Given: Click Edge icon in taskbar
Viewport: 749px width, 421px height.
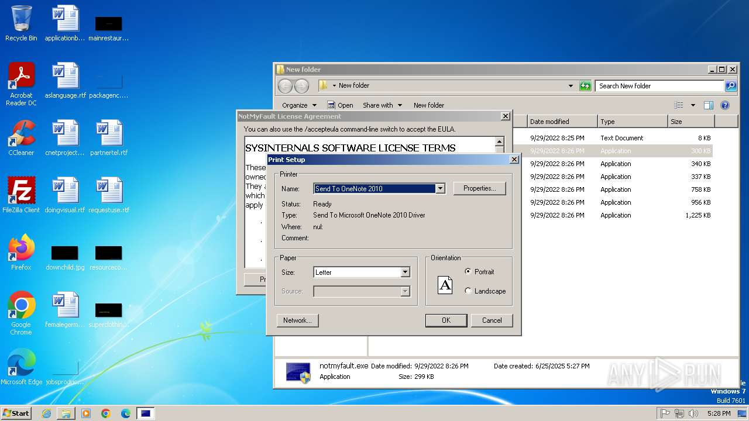Looking at the screenshot, I should 126,413.
